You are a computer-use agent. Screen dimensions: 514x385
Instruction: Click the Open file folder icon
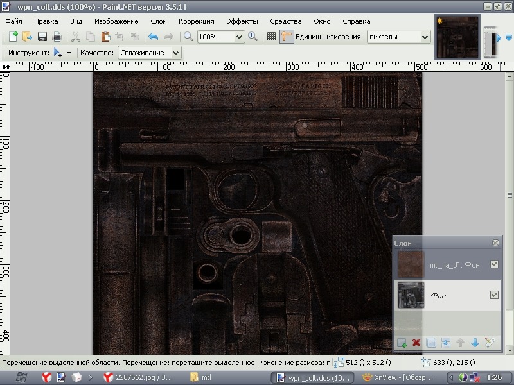pos(27,37)
